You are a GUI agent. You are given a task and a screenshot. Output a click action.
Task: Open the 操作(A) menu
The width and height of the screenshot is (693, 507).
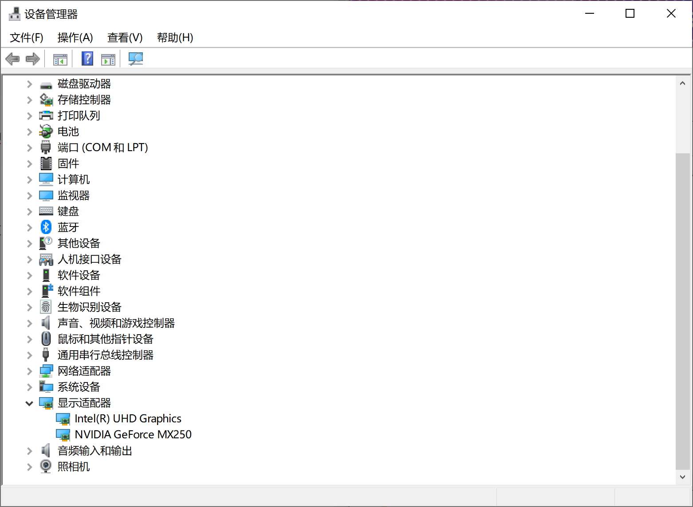[x=75, y=38]
